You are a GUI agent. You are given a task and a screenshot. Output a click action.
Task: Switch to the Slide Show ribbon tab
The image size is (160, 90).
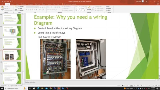click(37, 4)
